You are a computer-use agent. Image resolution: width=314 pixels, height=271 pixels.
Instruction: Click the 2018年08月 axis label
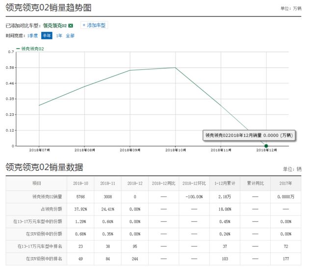[x=85, y=150]
